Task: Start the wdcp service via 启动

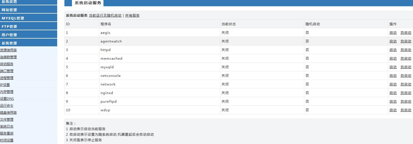Action: [x=393, y=110]
